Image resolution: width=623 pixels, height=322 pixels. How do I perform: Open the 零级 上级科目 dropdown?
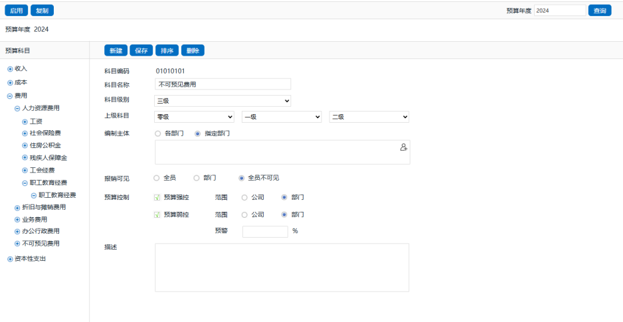(194, 117)
